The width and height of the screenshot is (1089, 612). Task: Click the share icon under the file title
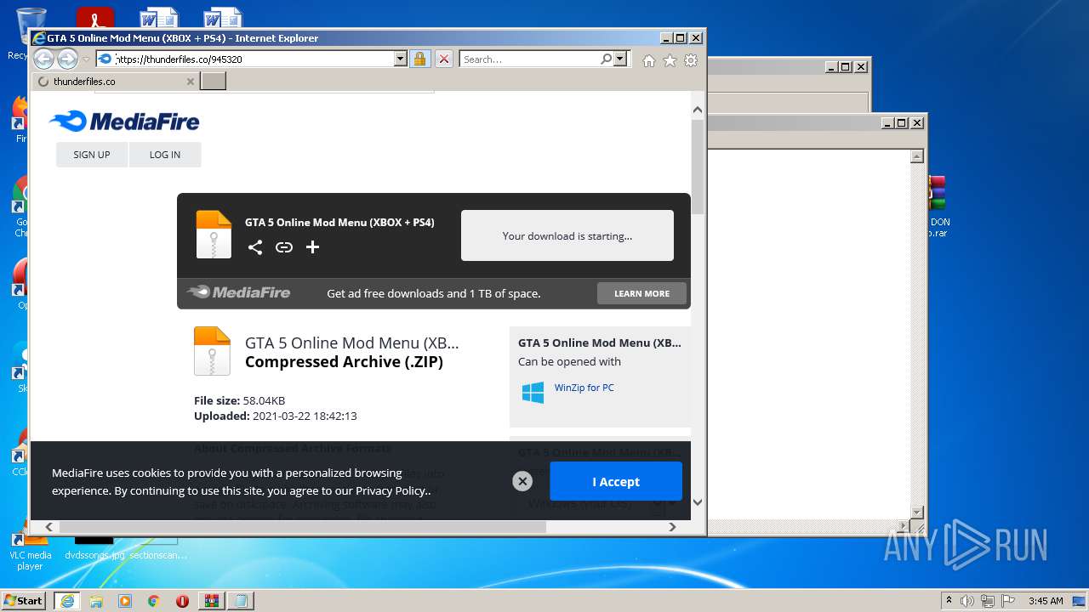coord(255,247)
